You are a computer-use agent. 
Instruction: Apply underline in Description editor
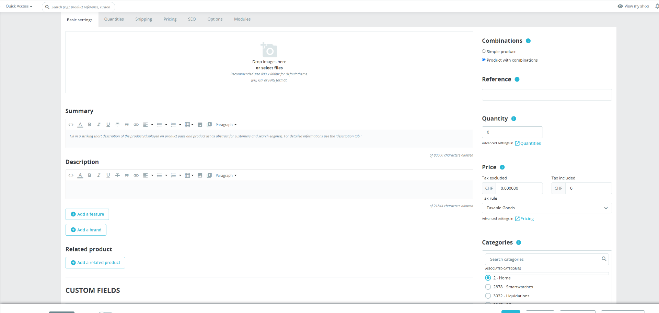pos(108,175)
